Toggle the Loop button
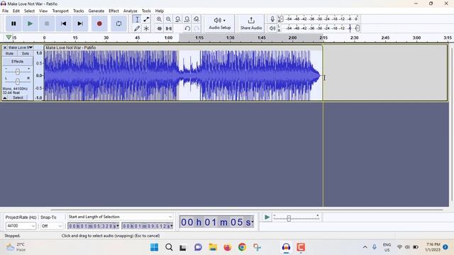This screenshot has width=454, height=255. [118, 23]
